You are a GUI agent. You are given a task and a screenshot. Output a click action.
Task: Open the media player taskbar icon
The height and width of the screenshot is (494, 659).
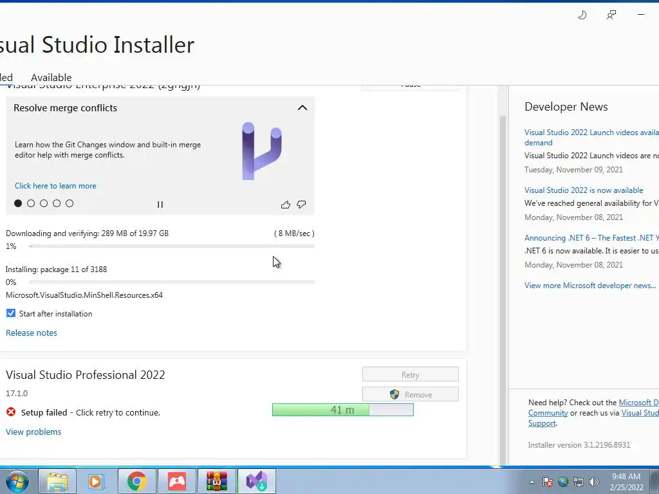tap(96, 481)
